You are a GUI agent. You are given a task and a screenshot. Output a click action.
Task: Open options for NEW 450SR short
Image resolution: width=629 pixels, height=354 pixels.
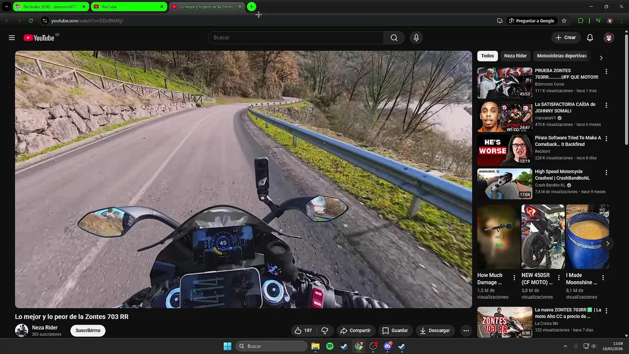559,278
